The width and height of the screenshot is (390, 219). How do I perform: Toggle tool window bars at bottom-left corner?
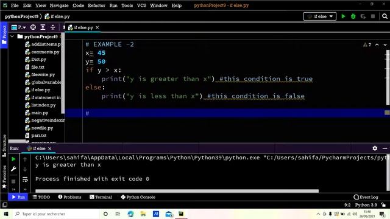coord(4,205)
